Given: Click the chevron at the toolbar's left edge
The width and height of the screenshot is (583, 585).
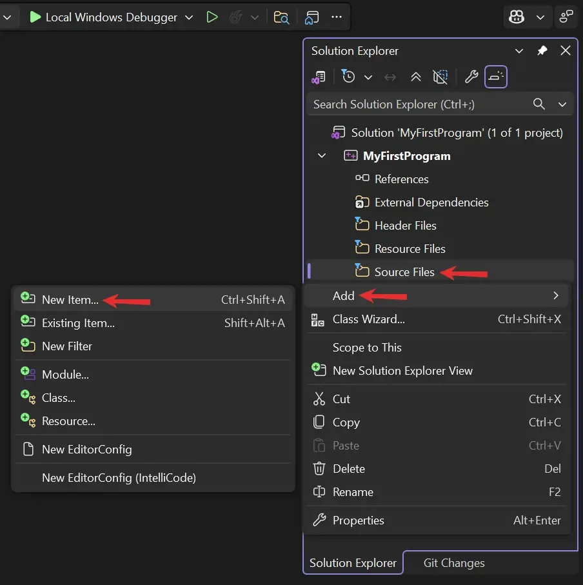Looking at the screenshot, I should coord(6,17).
